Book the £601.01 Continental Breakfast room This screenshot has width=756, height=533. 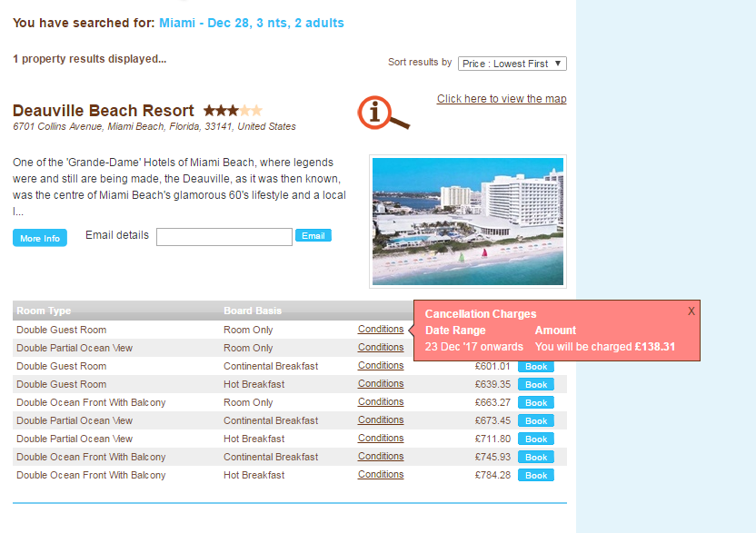536,366
